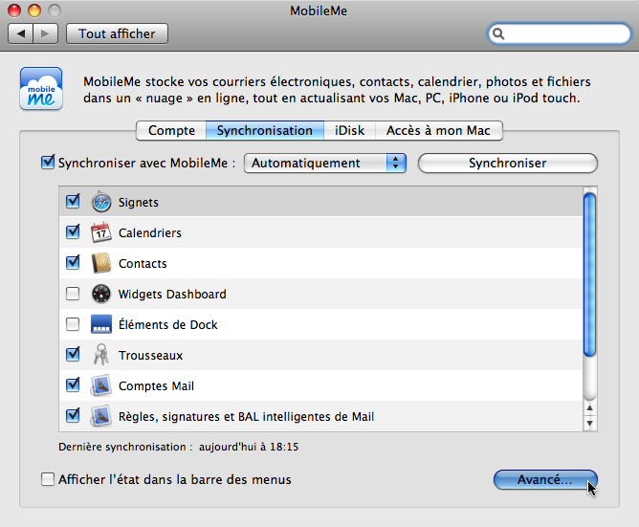
Task: Click the Dashboard gauge icon beside Widgets Dashboard
Action: coord(101,294)
